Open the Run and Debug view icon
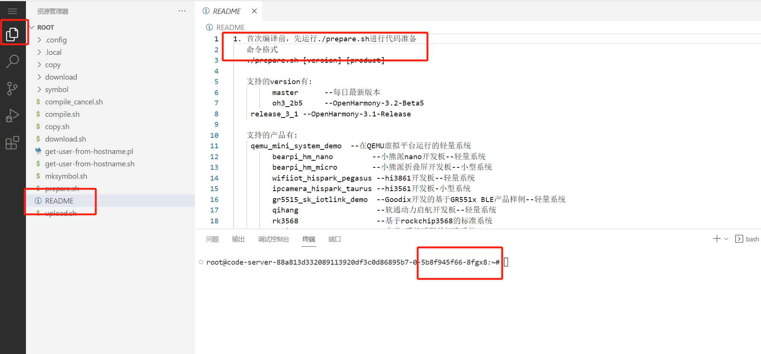This screenshot has height=354, width=761. pyautogui.click(x=12, y=116)
